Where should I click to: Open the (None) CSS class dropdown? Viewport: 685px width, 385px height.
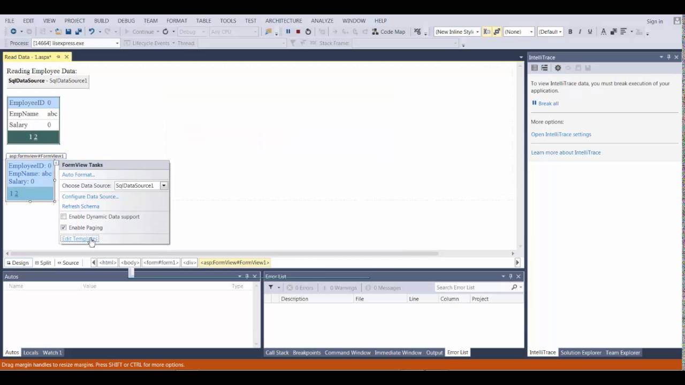point(531,32)
